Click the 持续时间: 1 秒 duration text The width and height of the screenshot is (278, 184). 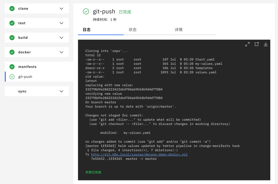pyautogui.click(x=105, y=20)
